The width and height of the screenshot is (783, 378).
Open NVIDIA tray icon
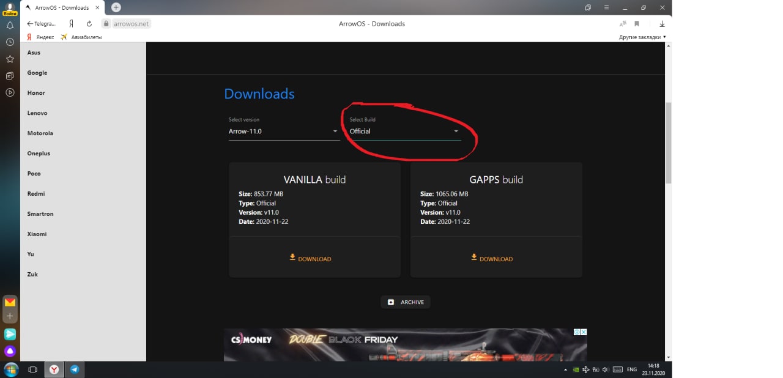576,369
